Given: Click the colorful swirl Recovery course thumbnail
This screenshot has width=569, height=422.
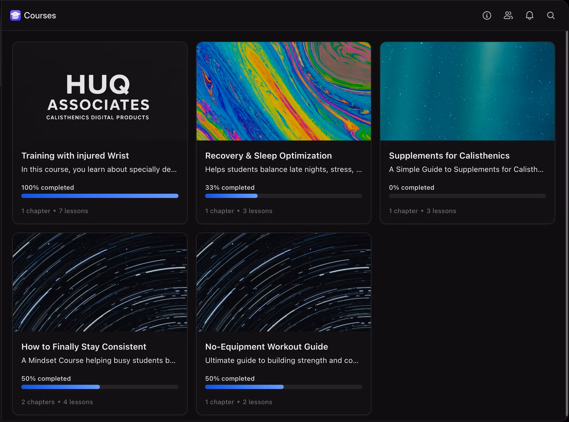Looking at the screenshot, I should pos(284,91).
